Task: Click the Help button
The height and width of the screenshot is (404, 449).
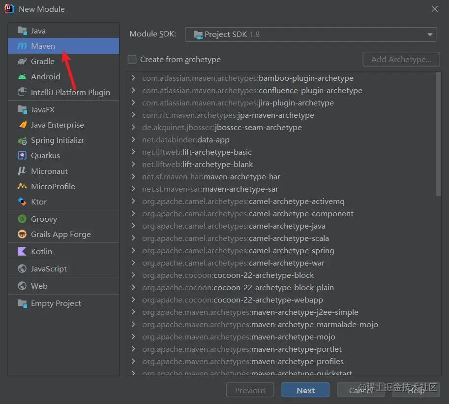Action: click(416, 390)
